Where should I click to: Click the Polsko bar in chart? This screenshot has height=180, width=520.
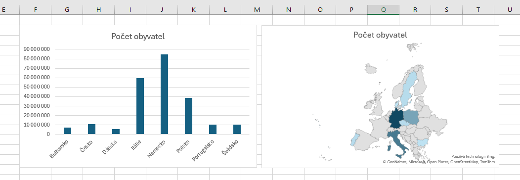188,116
